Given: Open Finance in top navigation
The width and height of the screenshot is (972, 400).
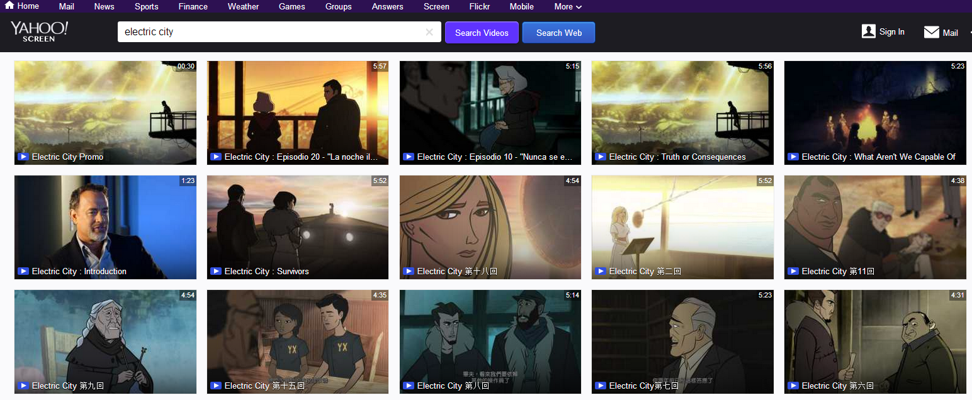Looking at the screenshot, I should click(x=193, y=6).
